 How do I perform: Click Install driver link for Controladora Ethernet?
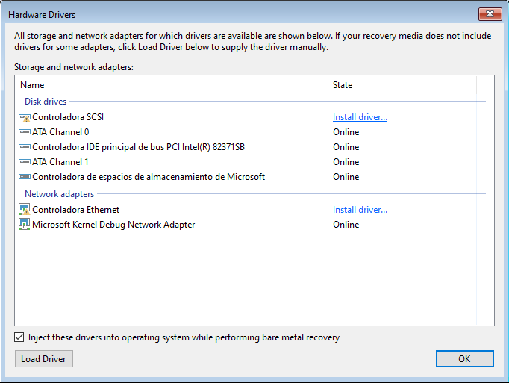pyautogui.click(x=360, y=210)
